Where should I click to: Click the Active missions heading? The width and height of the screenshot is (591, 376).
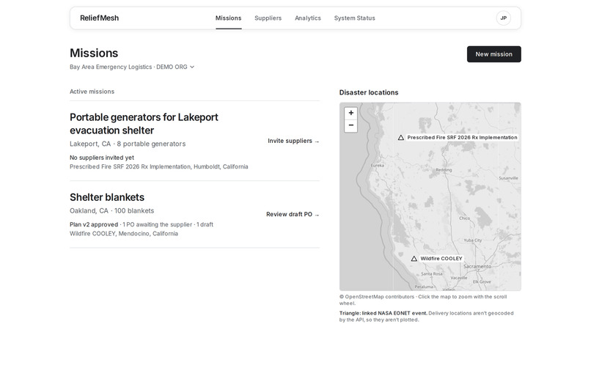[92, 92]
